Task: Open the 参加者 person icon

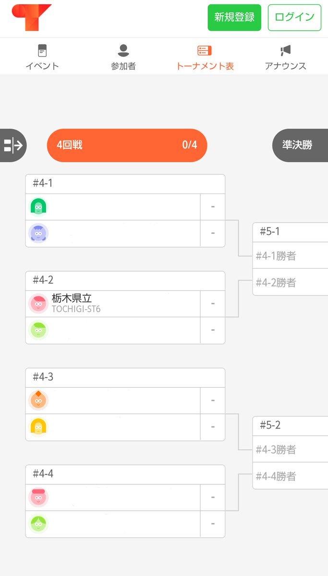Action: pyautogui.click(x=123, y=50)
